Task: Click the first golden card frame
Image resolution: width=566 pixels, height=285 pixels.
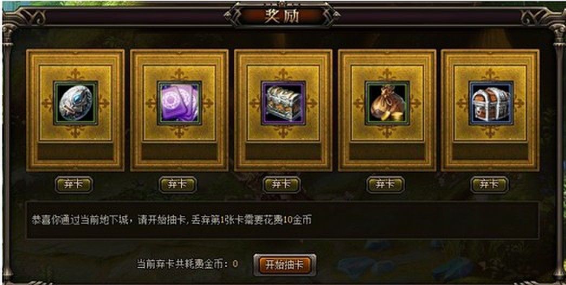Action: point(75,110)
